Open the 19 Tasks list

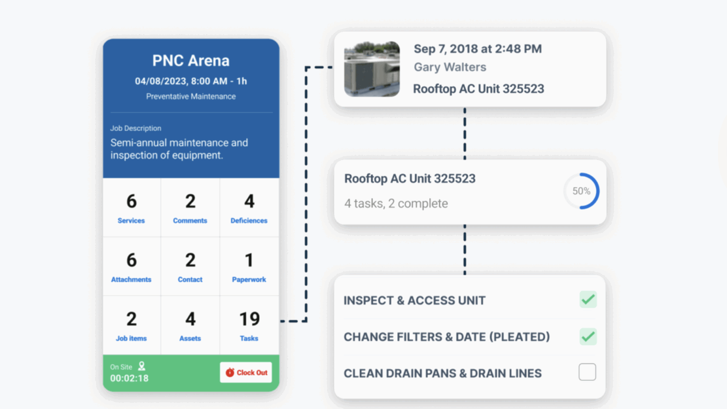[x=249, y=325]
